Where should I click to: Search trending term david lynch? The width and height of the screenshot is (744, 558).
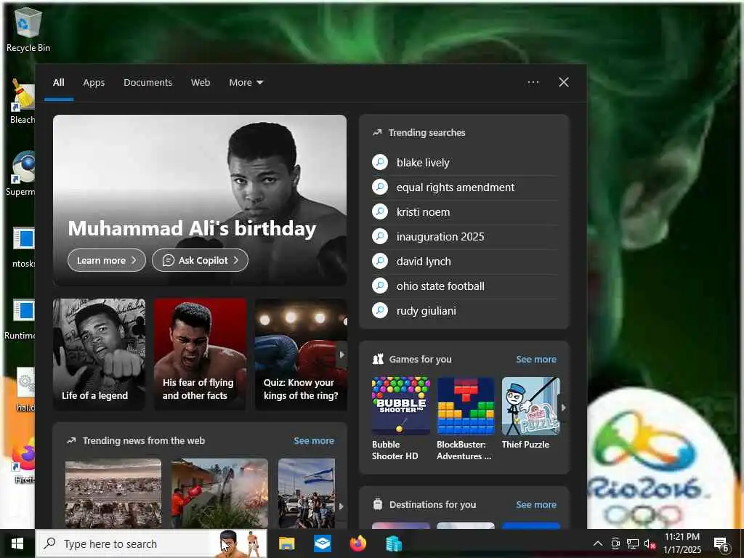tap(424, 262)
